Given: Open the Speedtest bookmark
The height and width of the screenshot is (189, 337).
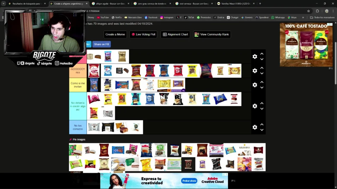Looking at the screenshot, I should tap(262, 18).
